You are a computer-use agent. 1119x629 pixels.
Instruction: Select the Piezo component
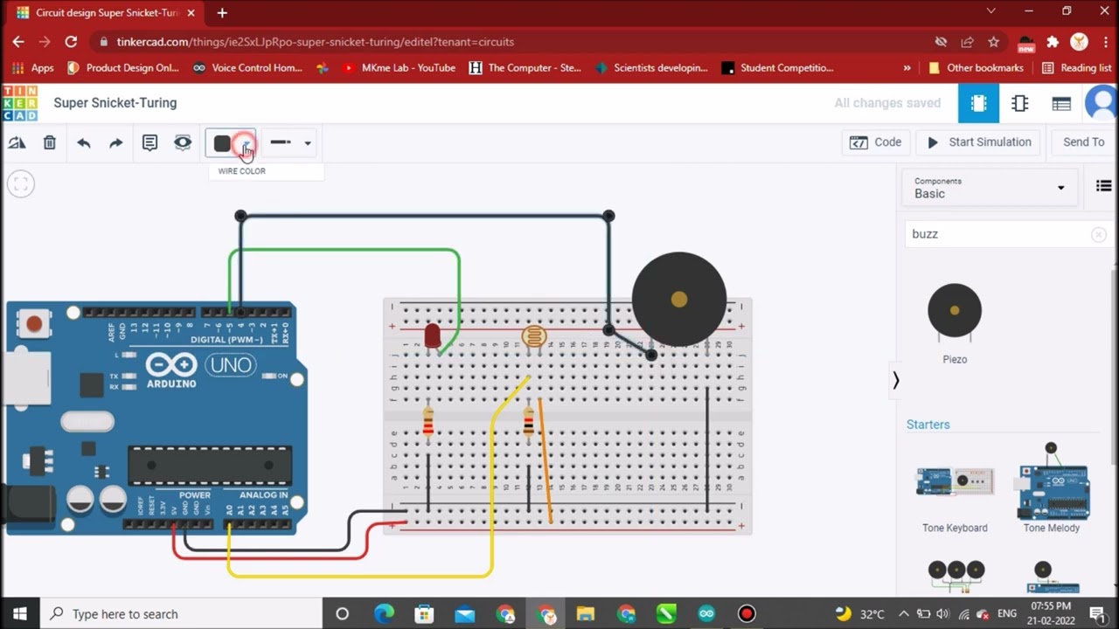point(955,321)
